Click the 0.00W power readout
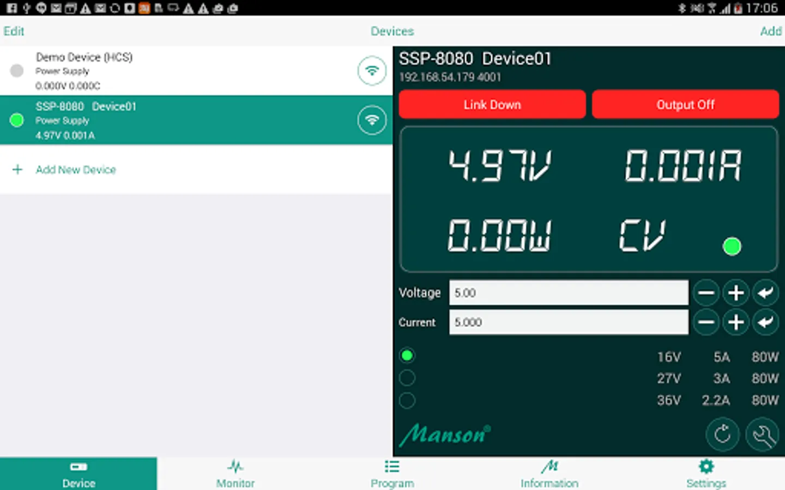 (499, 235)
